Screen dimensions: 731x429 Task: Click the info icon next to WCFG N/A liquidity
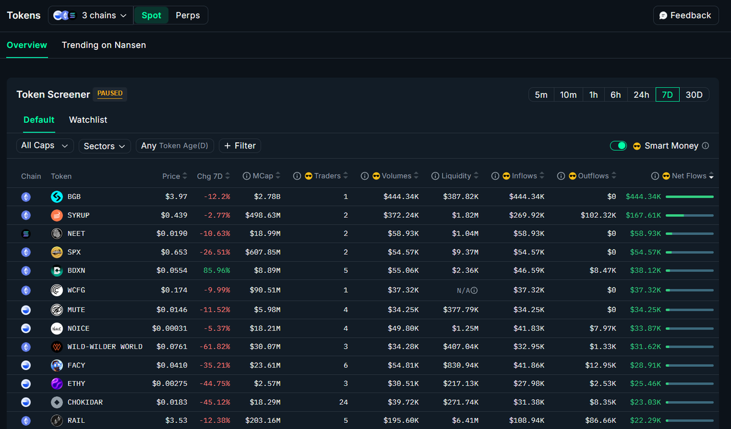click(475, 291)
